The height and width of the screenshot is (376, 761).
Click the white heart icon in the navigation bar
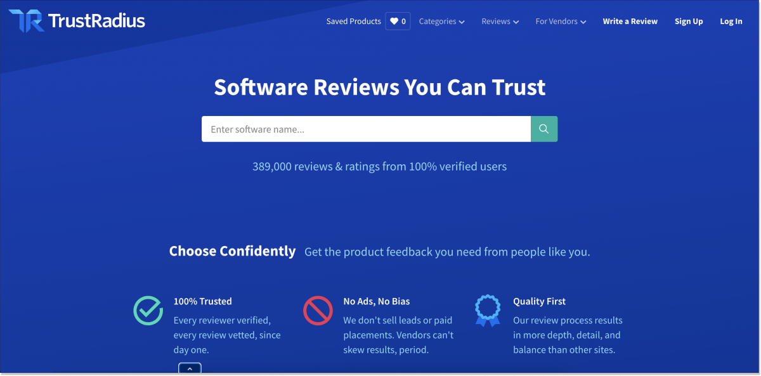pyautogui.click(x=394, y=20)
